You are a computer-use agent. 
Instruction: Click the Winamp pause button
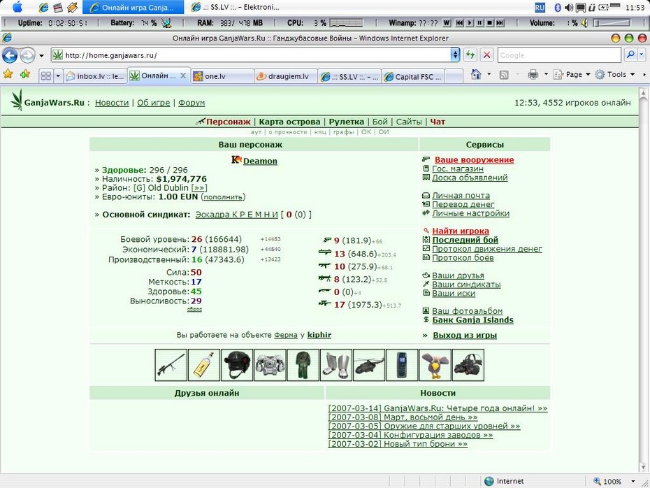pos(479,23)
